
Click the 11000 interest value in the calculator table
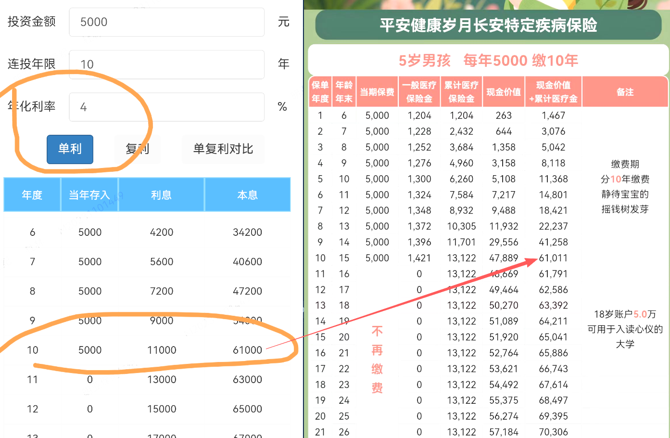[162, 350]
